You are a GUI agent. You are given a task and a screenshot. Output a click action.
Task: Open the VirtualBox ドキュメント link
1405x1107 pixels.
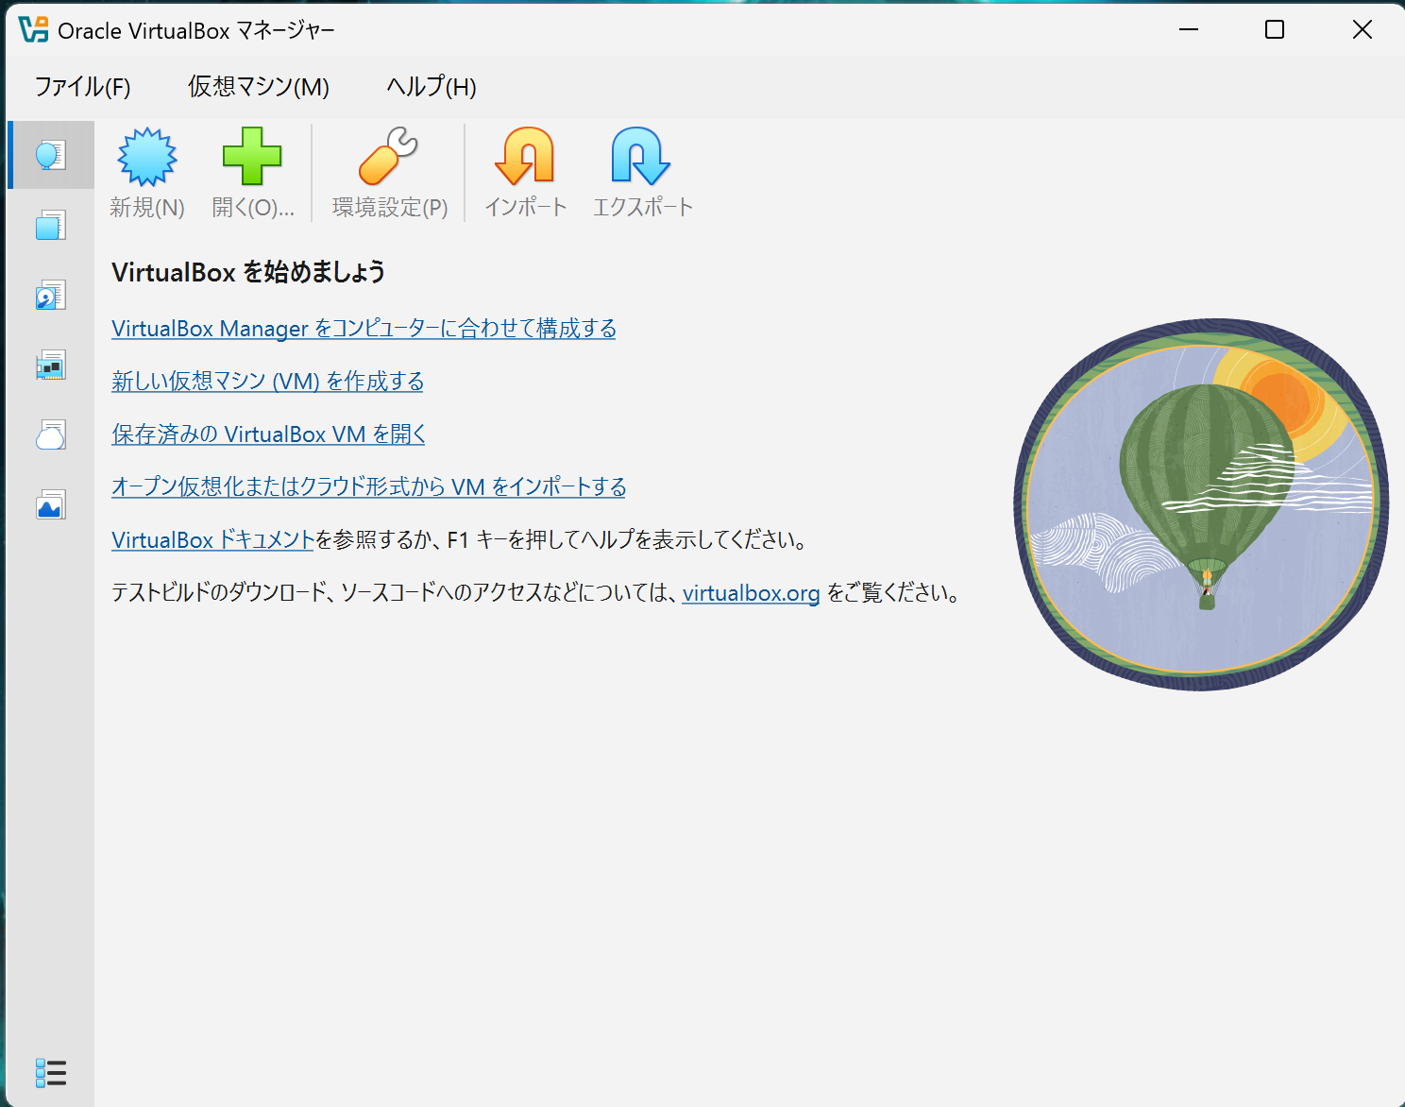point(212,540)
